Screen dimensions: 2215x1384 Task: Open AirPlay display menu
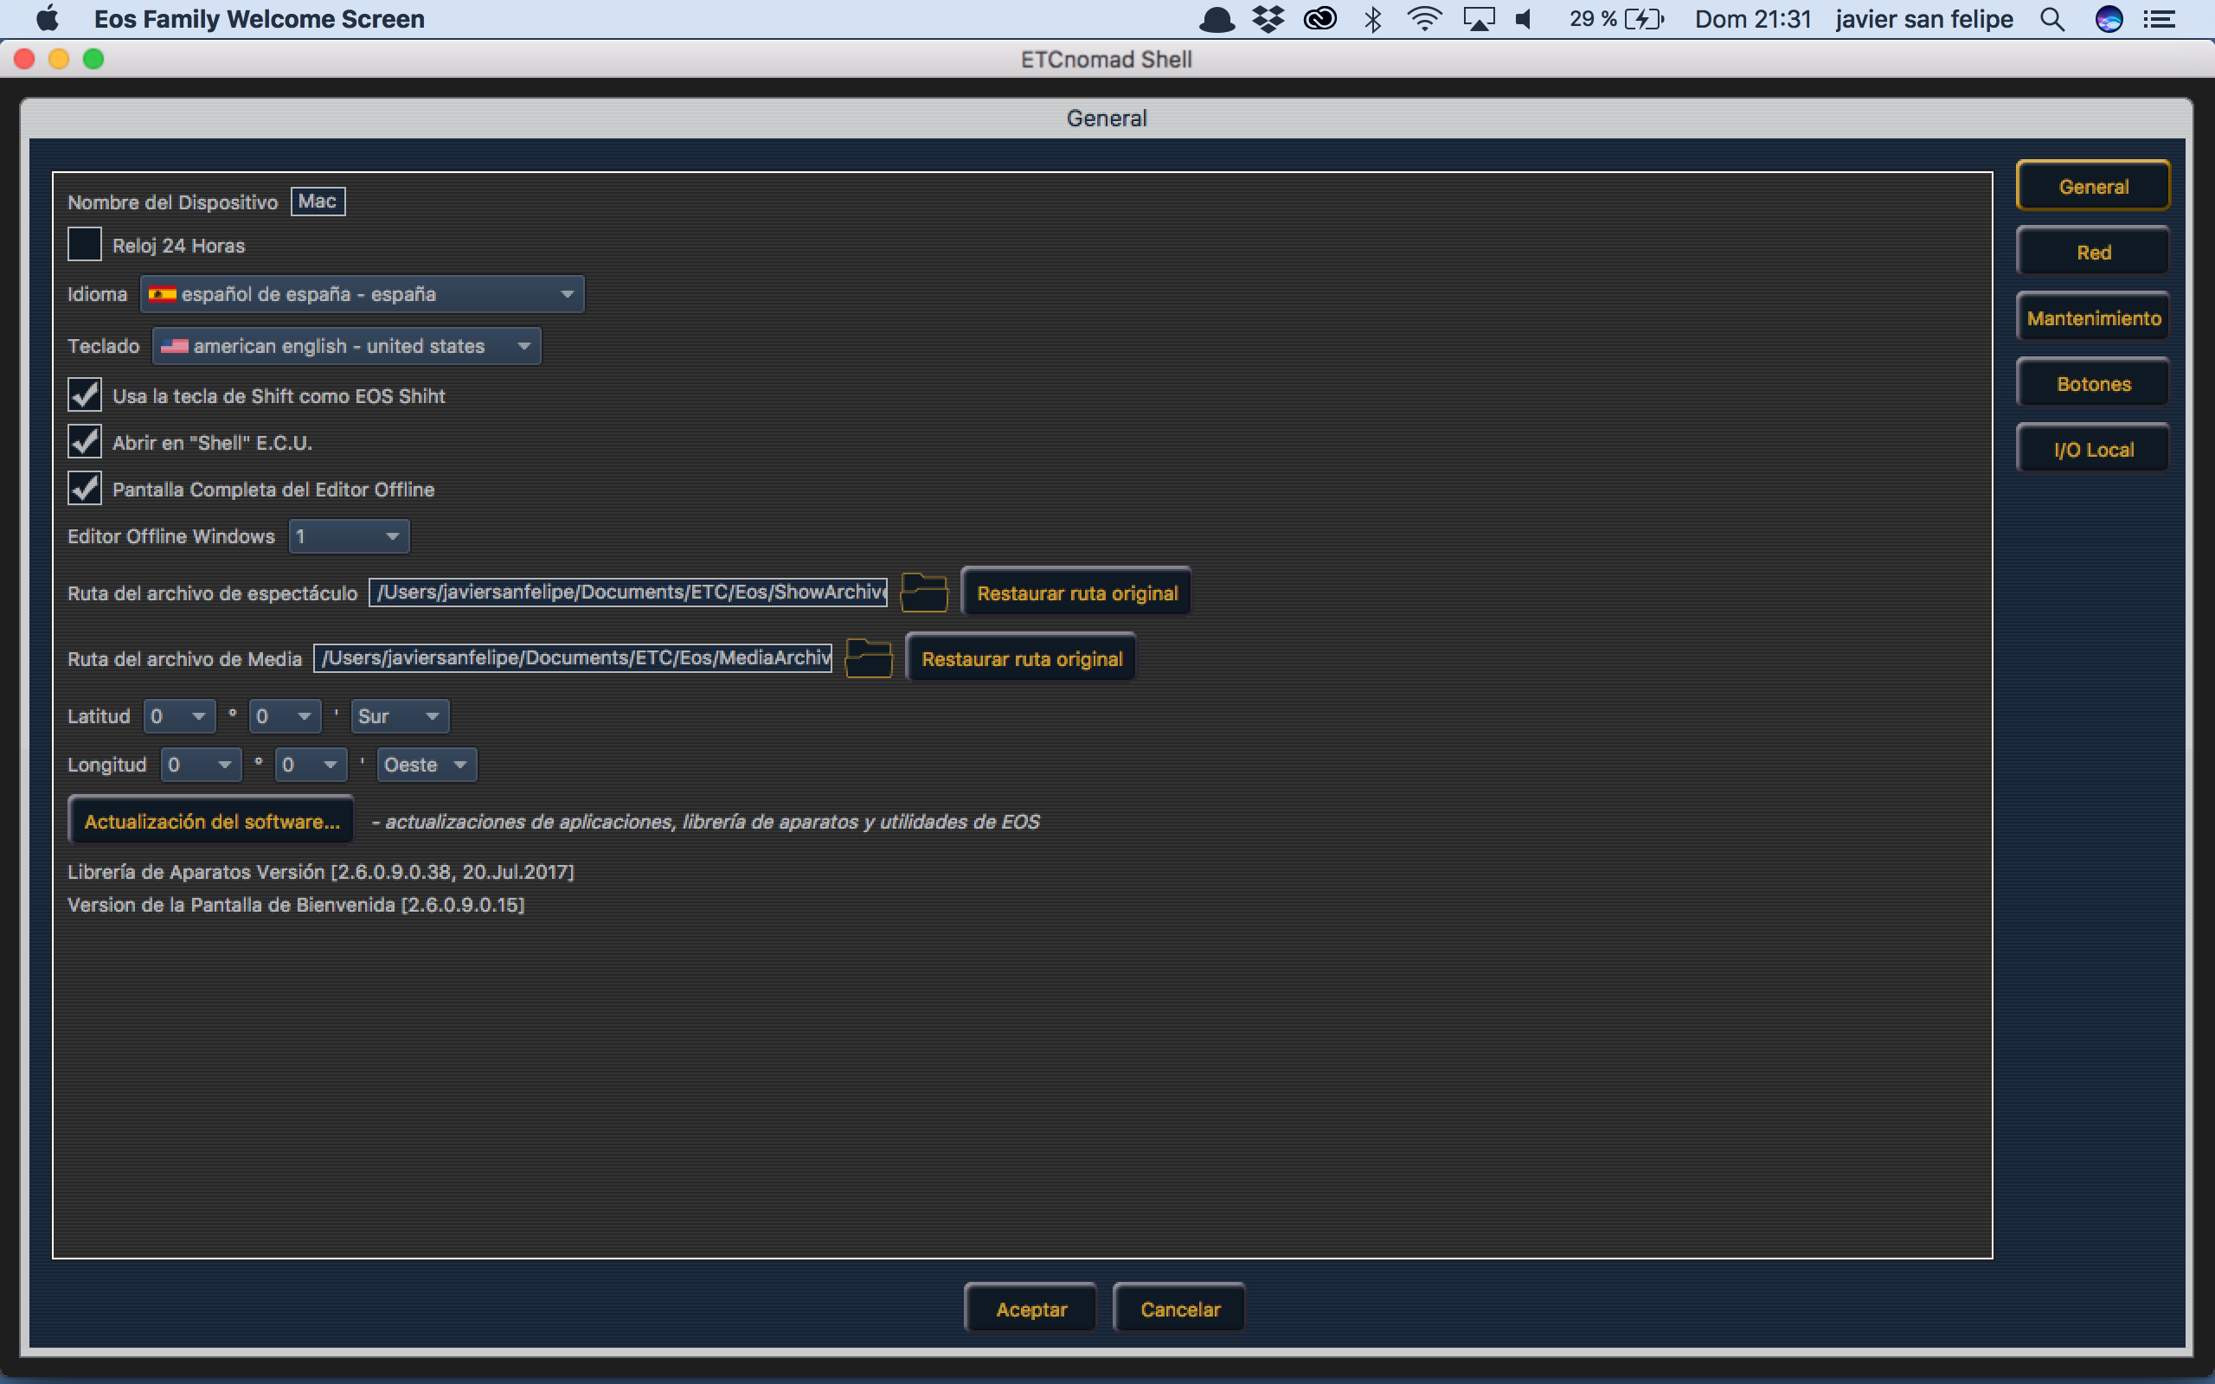click(x=1478, y=19)
